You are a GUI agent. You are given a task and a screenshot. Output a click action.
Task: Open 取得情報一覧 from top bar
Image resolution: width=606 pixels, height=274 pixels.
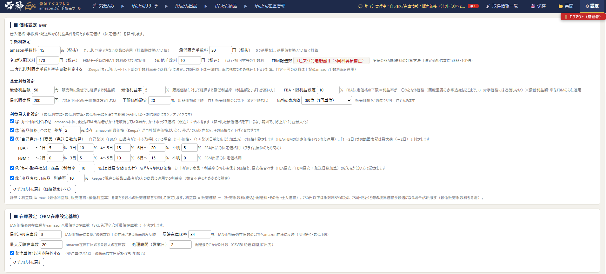tap(502, 6)
